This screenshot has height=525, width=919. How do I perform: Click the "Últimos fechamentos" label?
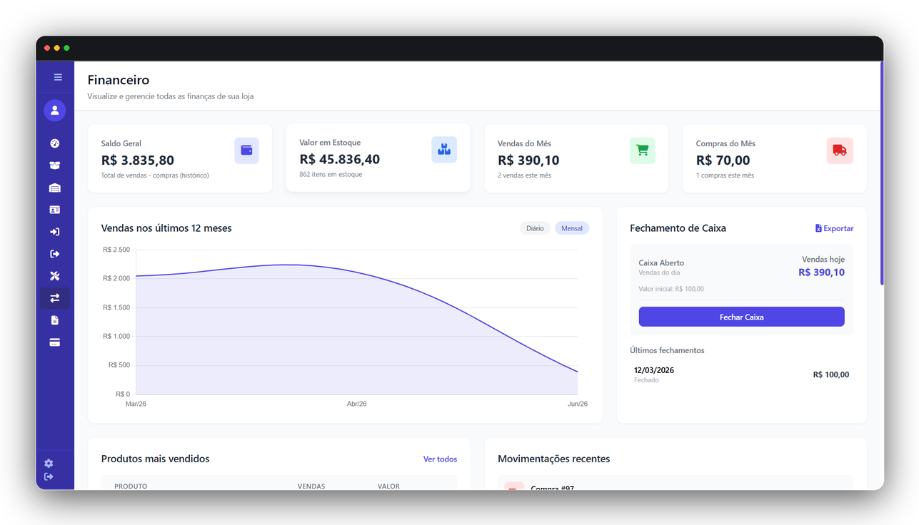pos(667,350)
